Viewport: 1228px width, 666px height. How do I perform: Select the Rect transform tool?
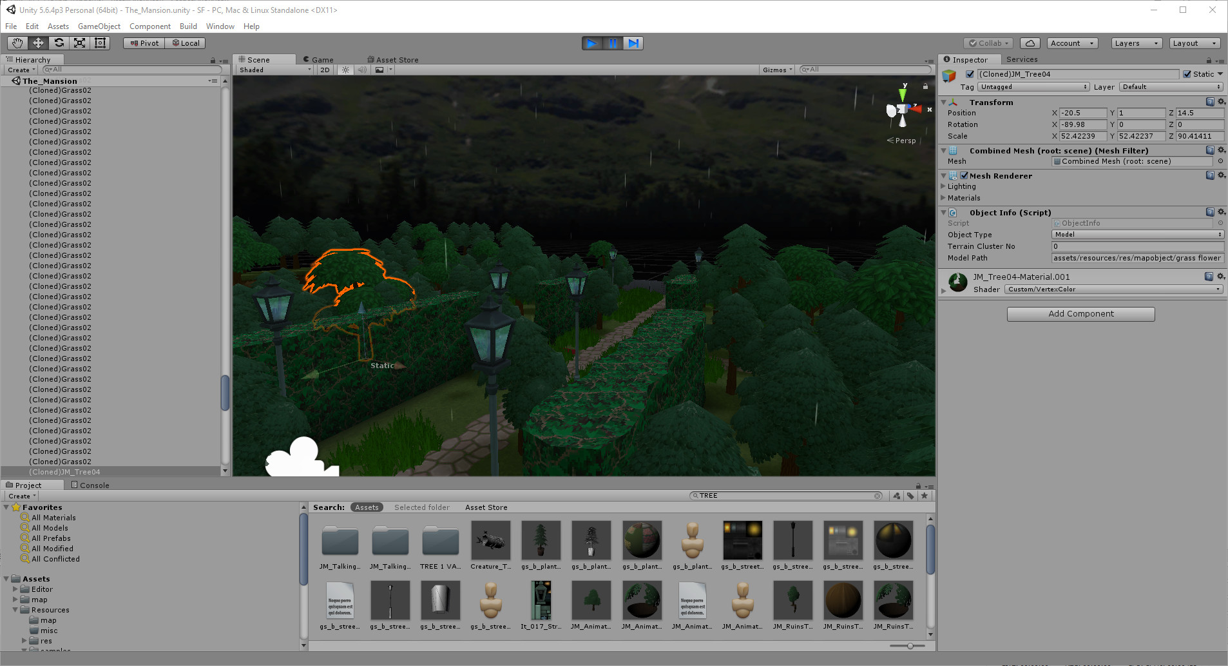[100, 43]
